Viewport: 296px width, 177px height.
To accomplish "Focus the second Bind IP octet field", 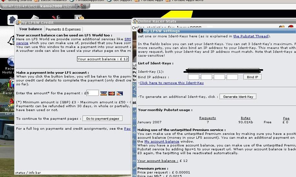I will [206, 77].
